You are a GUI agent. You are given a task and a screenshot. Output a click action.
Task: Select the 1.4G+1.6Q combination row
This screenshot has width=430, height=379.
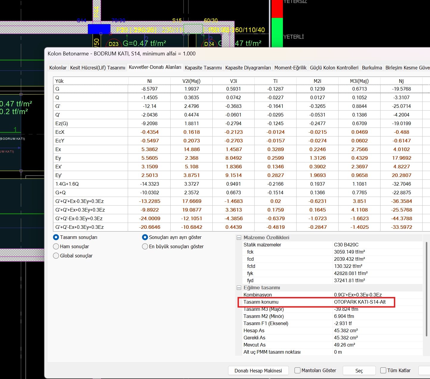pos(242,184)
